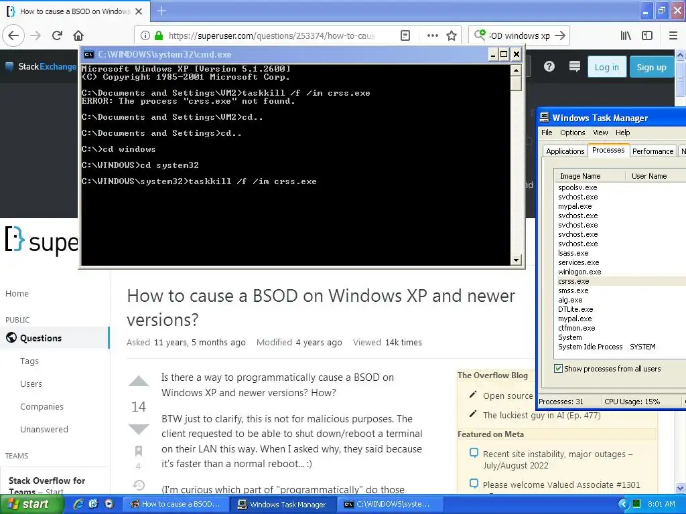This screenshot has height=514, width=686.
Task: Click the browser Back arrow button
Action: [13, 35]
